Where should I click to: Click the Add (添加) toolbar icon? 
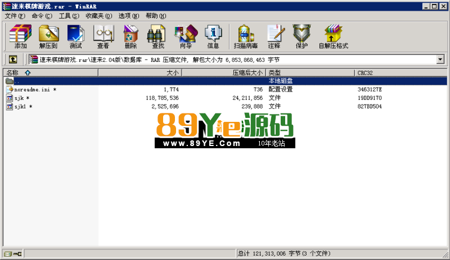(x=20, y=36)
